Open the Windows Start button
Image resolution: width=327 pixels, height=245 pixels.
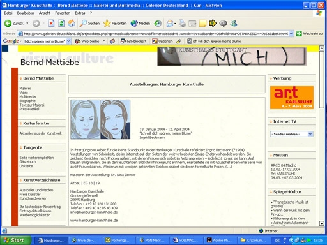pos(15,240)
